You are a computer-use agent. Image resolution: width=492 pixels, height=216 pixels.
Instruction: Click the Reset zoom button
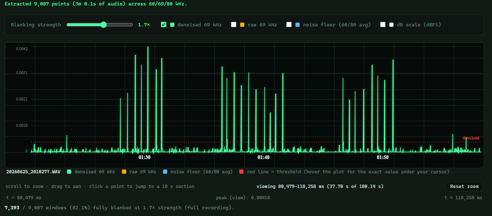[464, 186]
